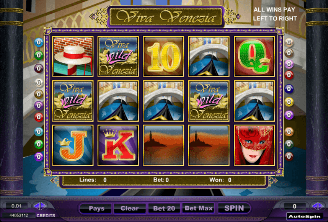The image size is (328, 222).
Task: Select the dark blue payline ball on right
Action: [x=289, y=89]
